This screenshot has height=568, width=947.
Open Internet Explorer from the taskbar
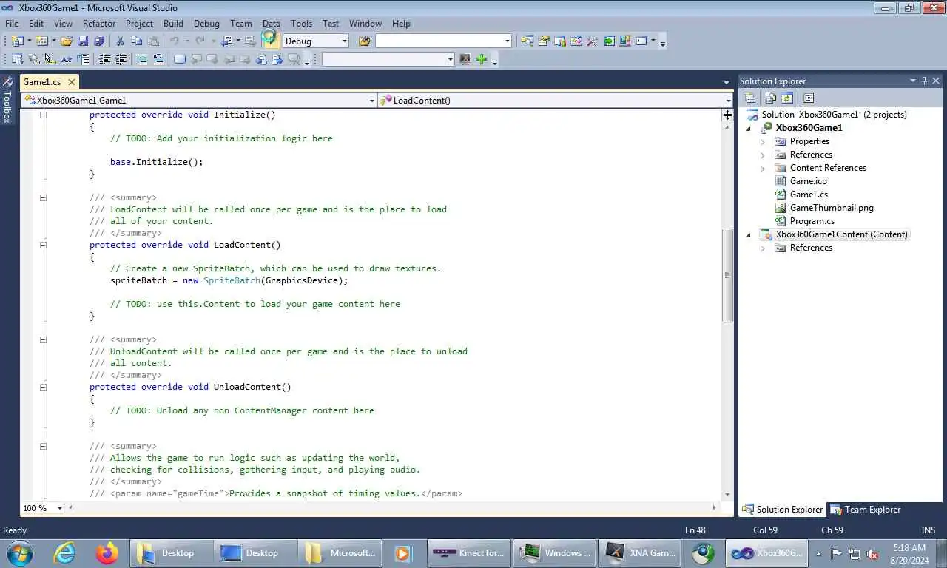[65, 552]
